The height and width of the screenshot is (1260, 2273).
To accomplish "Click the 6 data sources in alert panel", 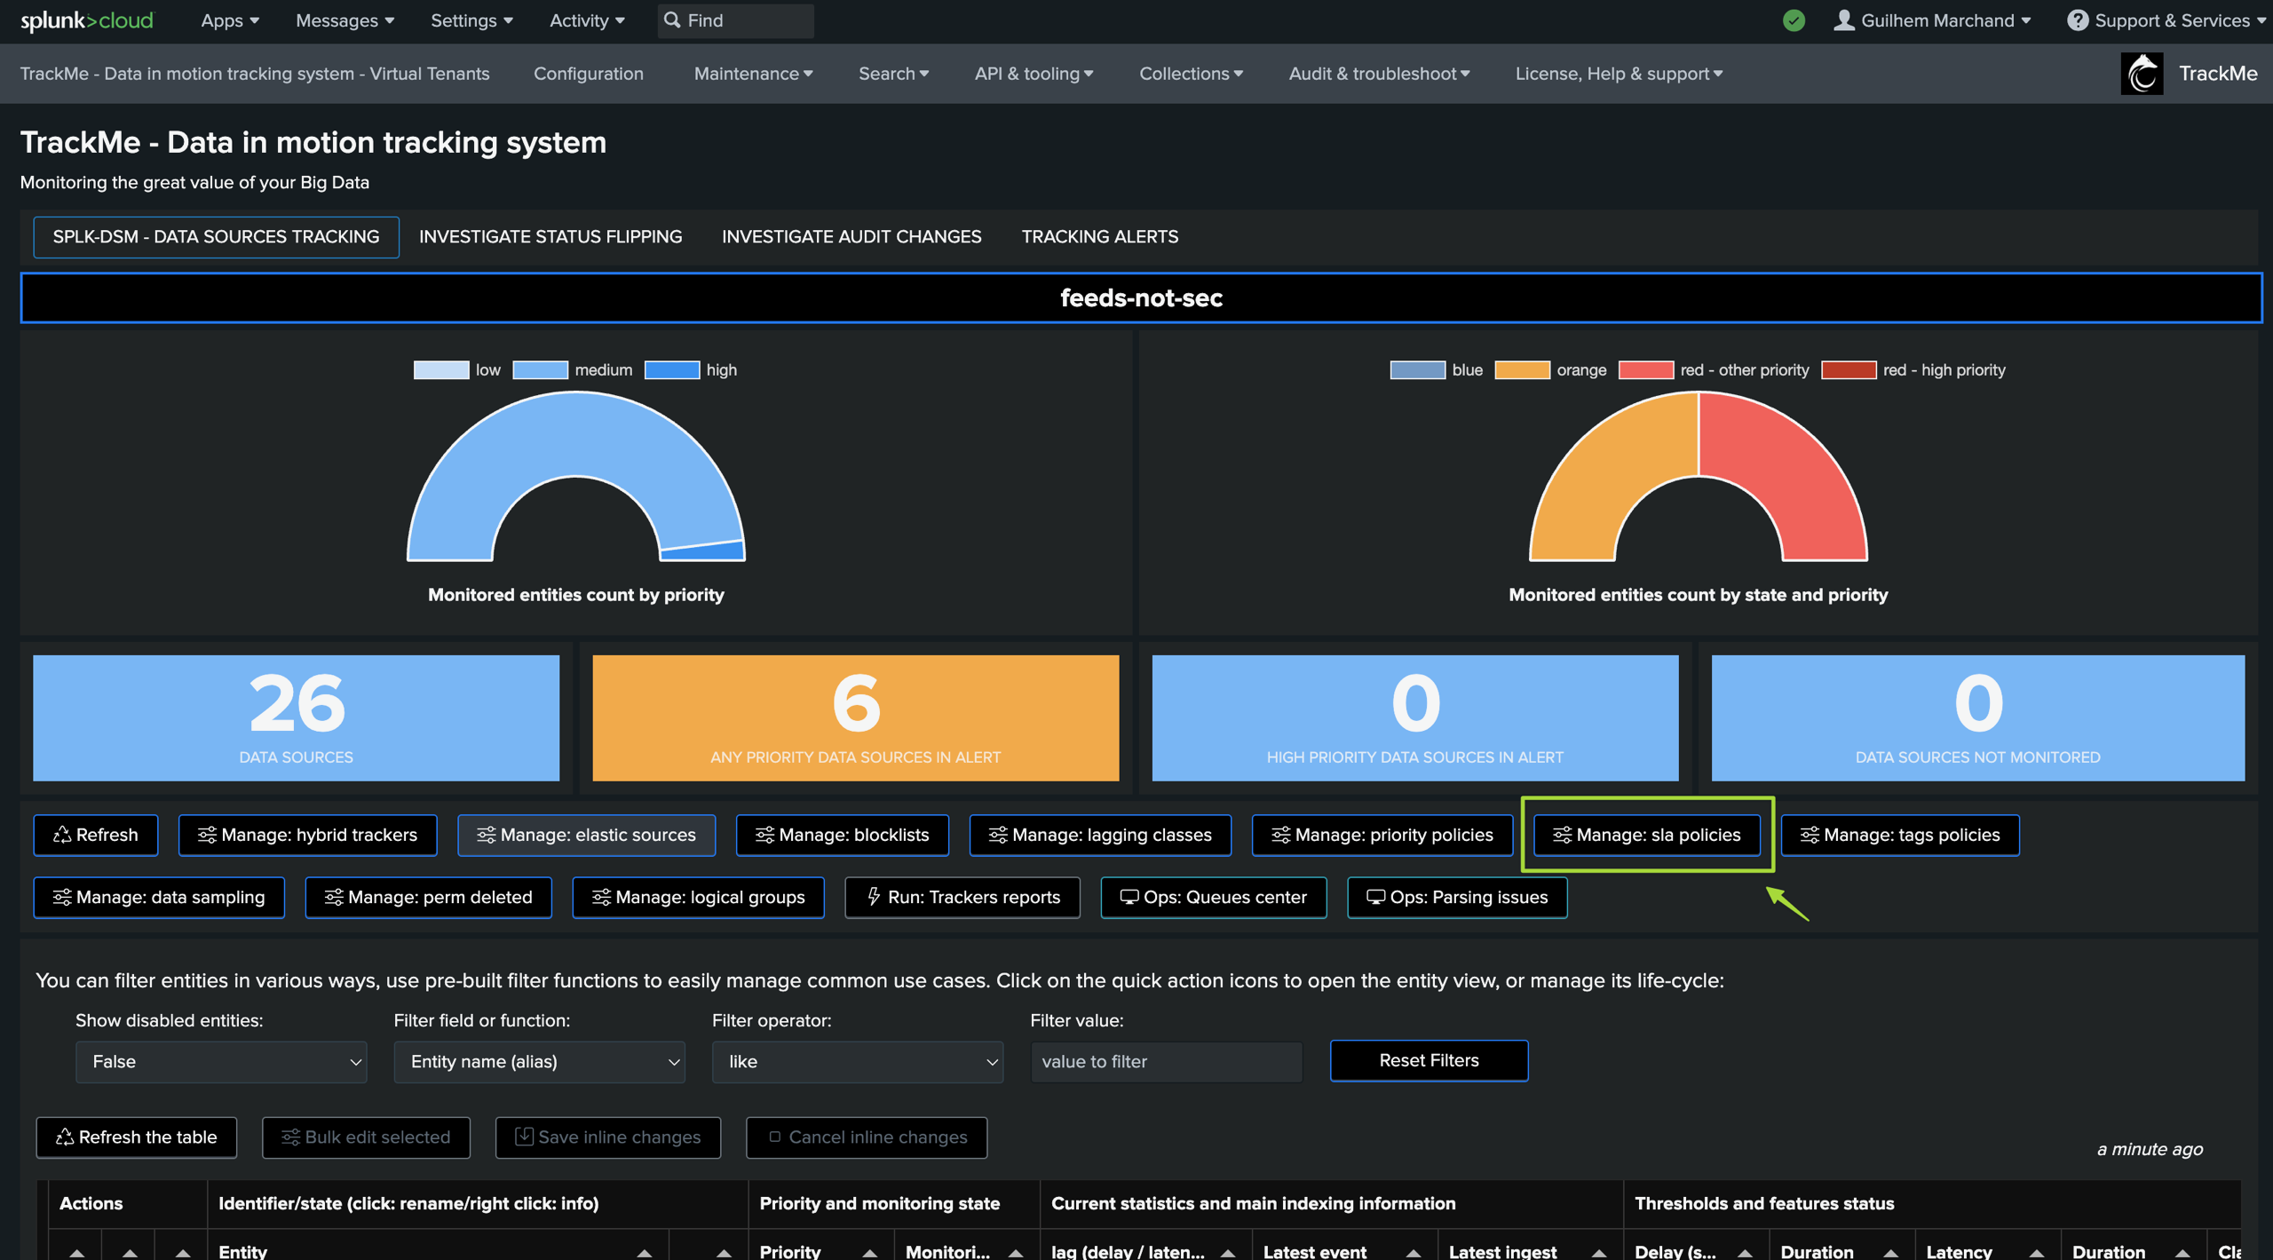I will 856,718.
